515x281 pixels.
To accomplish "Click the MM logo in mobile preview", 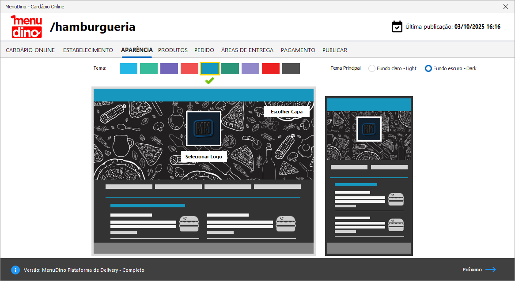I will pos(369,129).
